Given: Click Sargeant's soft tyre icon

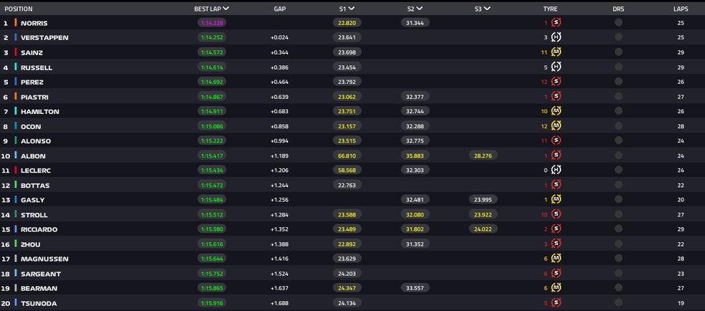Looking at the screenshot, I should click(x=556, y=273).
